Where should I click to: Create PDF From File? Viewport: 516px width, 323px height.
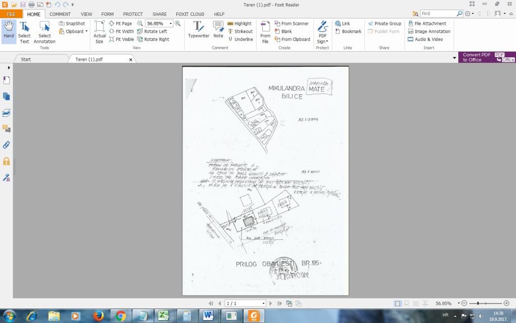[x=265, y=32]
